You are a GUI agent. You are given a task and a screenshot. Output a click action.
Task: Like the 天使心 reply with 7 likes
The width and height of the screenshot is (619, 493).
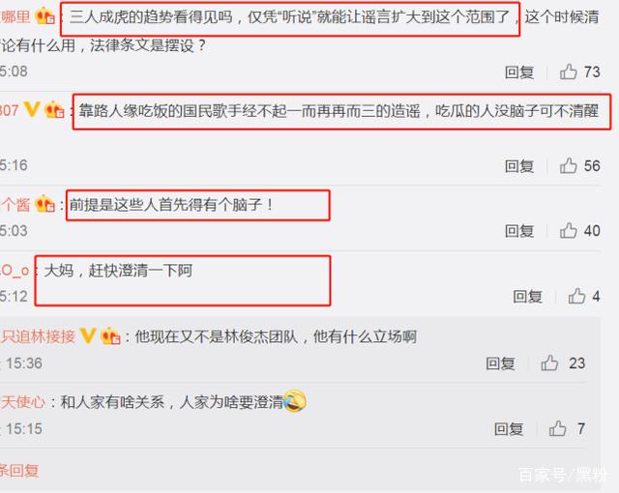coord(558,428)
